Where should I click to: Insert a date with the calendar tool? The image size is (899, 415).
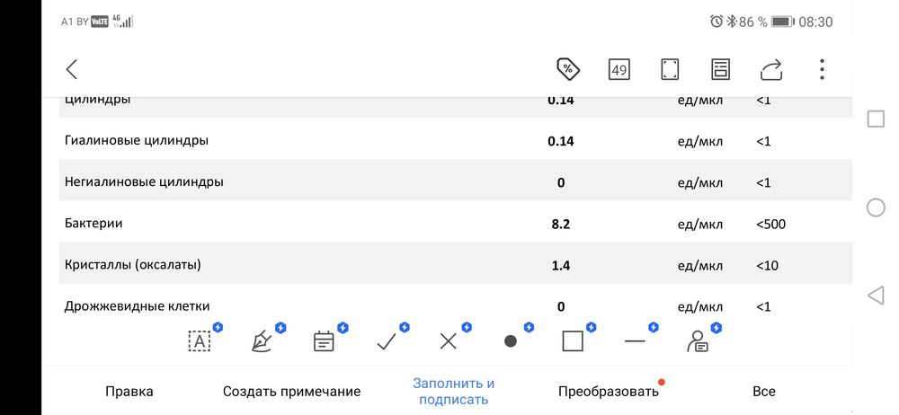click(324, 341)
